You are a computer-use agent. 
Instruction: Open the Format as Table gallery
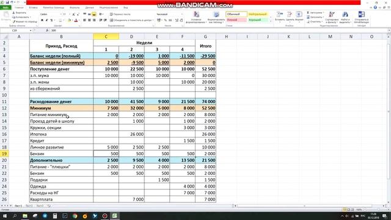tap(216, 17)
